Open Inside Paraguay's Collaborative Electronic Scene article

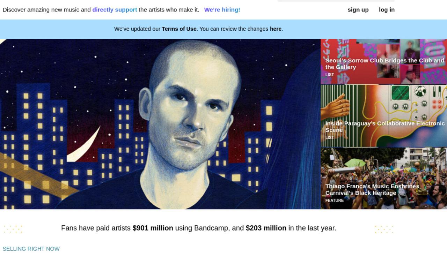point(384,116)
